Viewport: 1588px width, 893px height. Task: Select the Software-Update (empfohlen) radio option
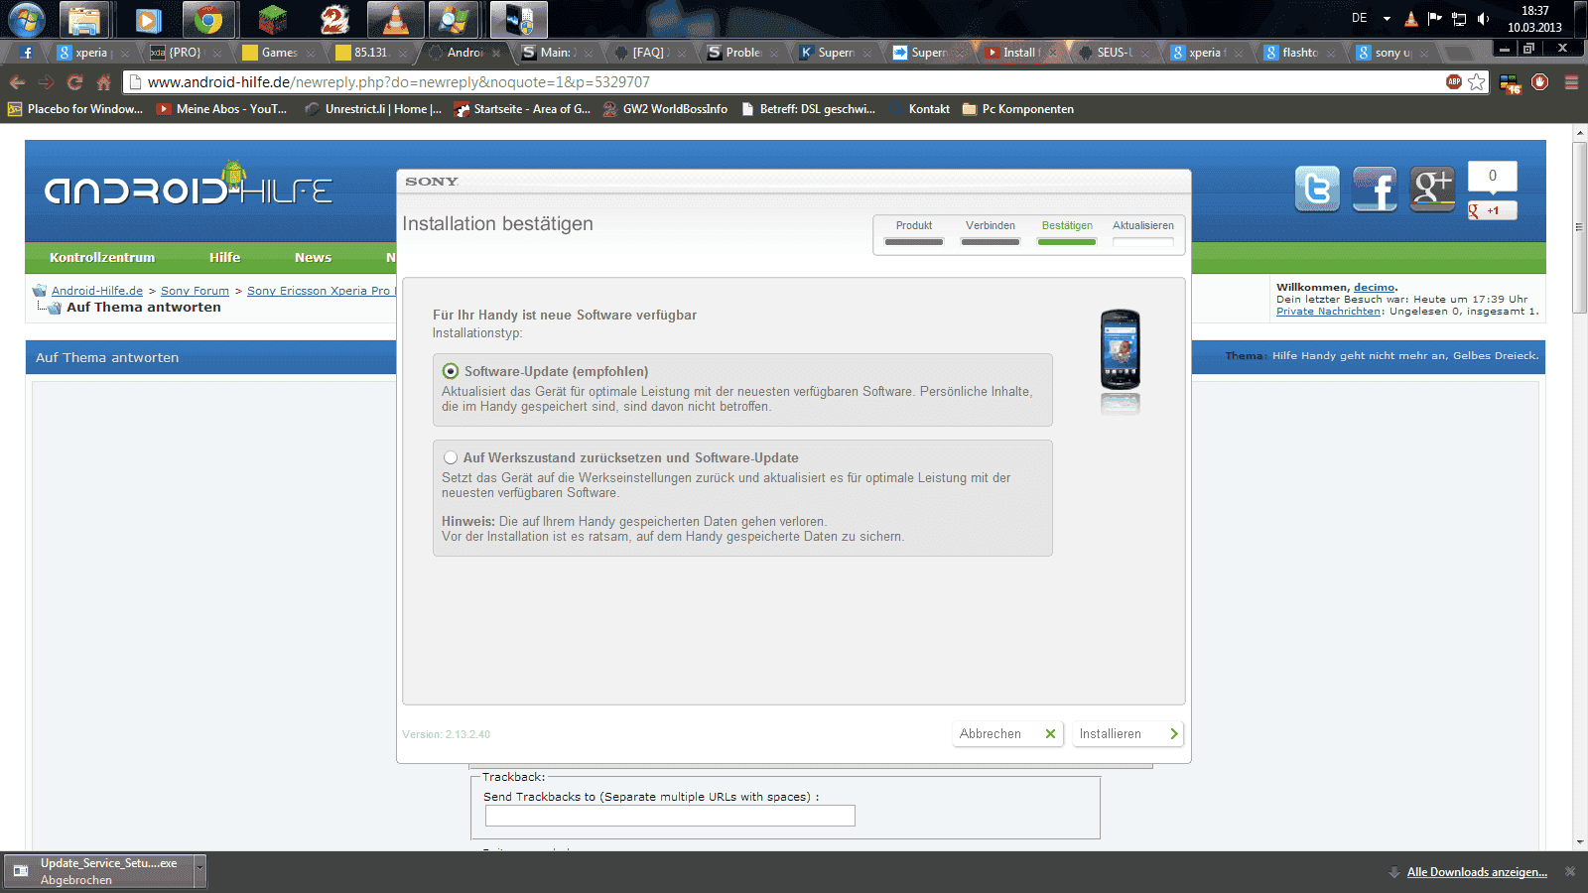pos(451,371)
